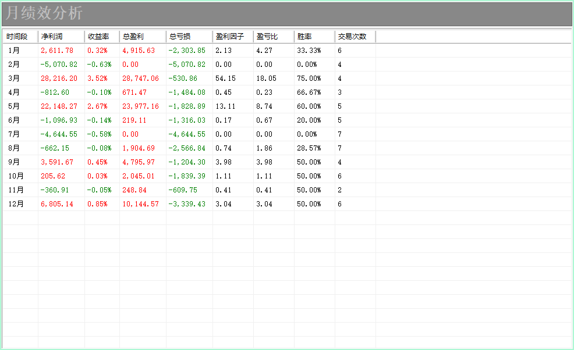The height and width of the screenshot is (350, 574).
Task: Select the 3月 row label
Action: 14,78
